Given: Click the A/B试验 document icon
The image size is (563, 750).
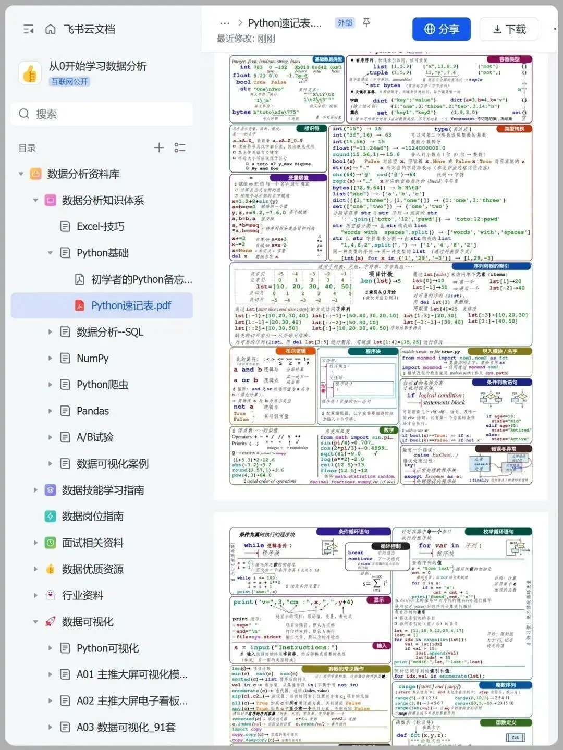Looking at the screenshot, I should tap(65, 437).
